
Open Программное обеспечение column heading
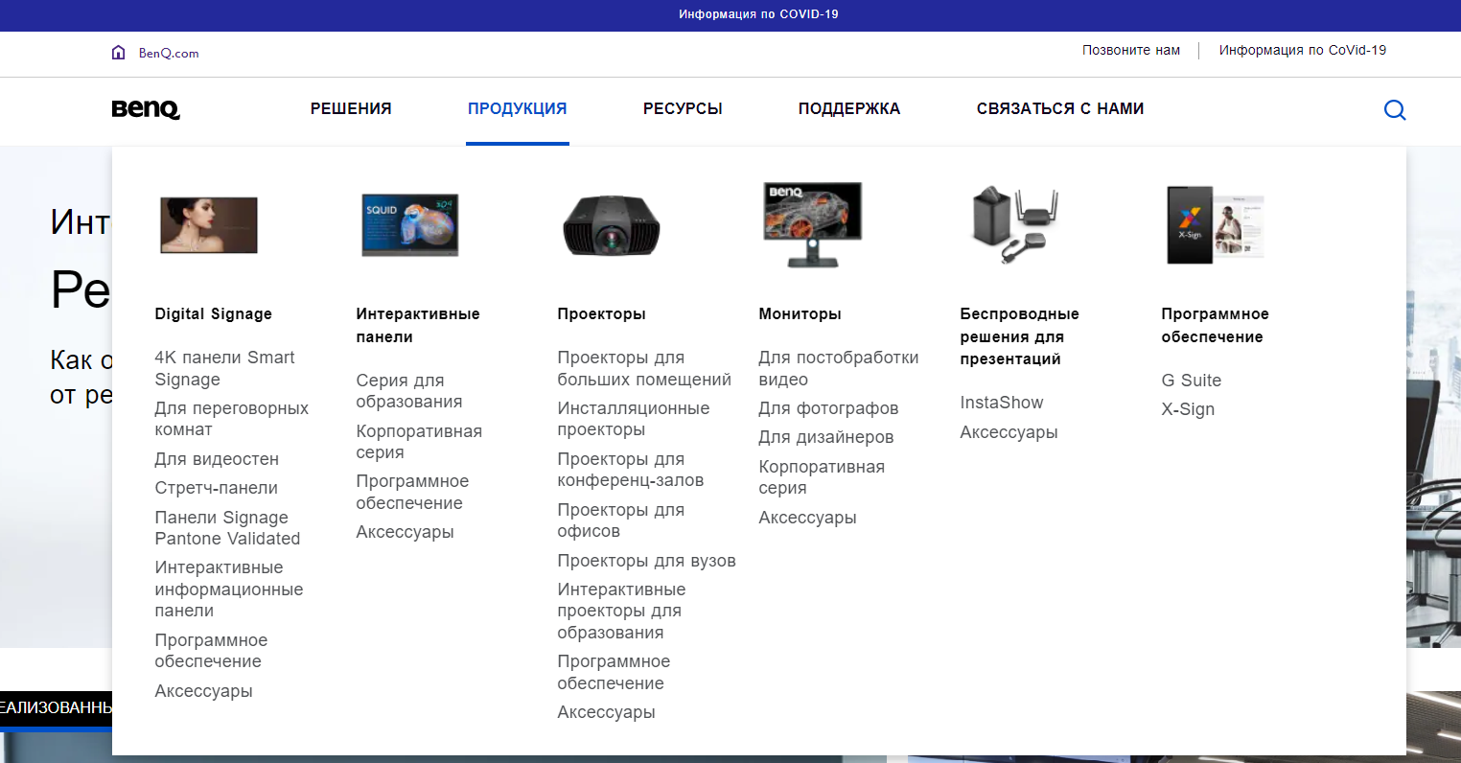[x=1216, y=326]
